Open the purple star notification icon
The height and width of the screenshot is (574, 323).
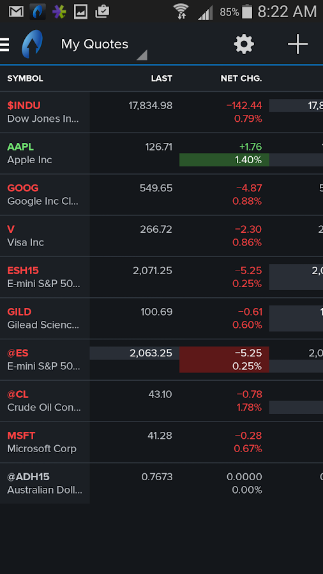click(59, 11)
